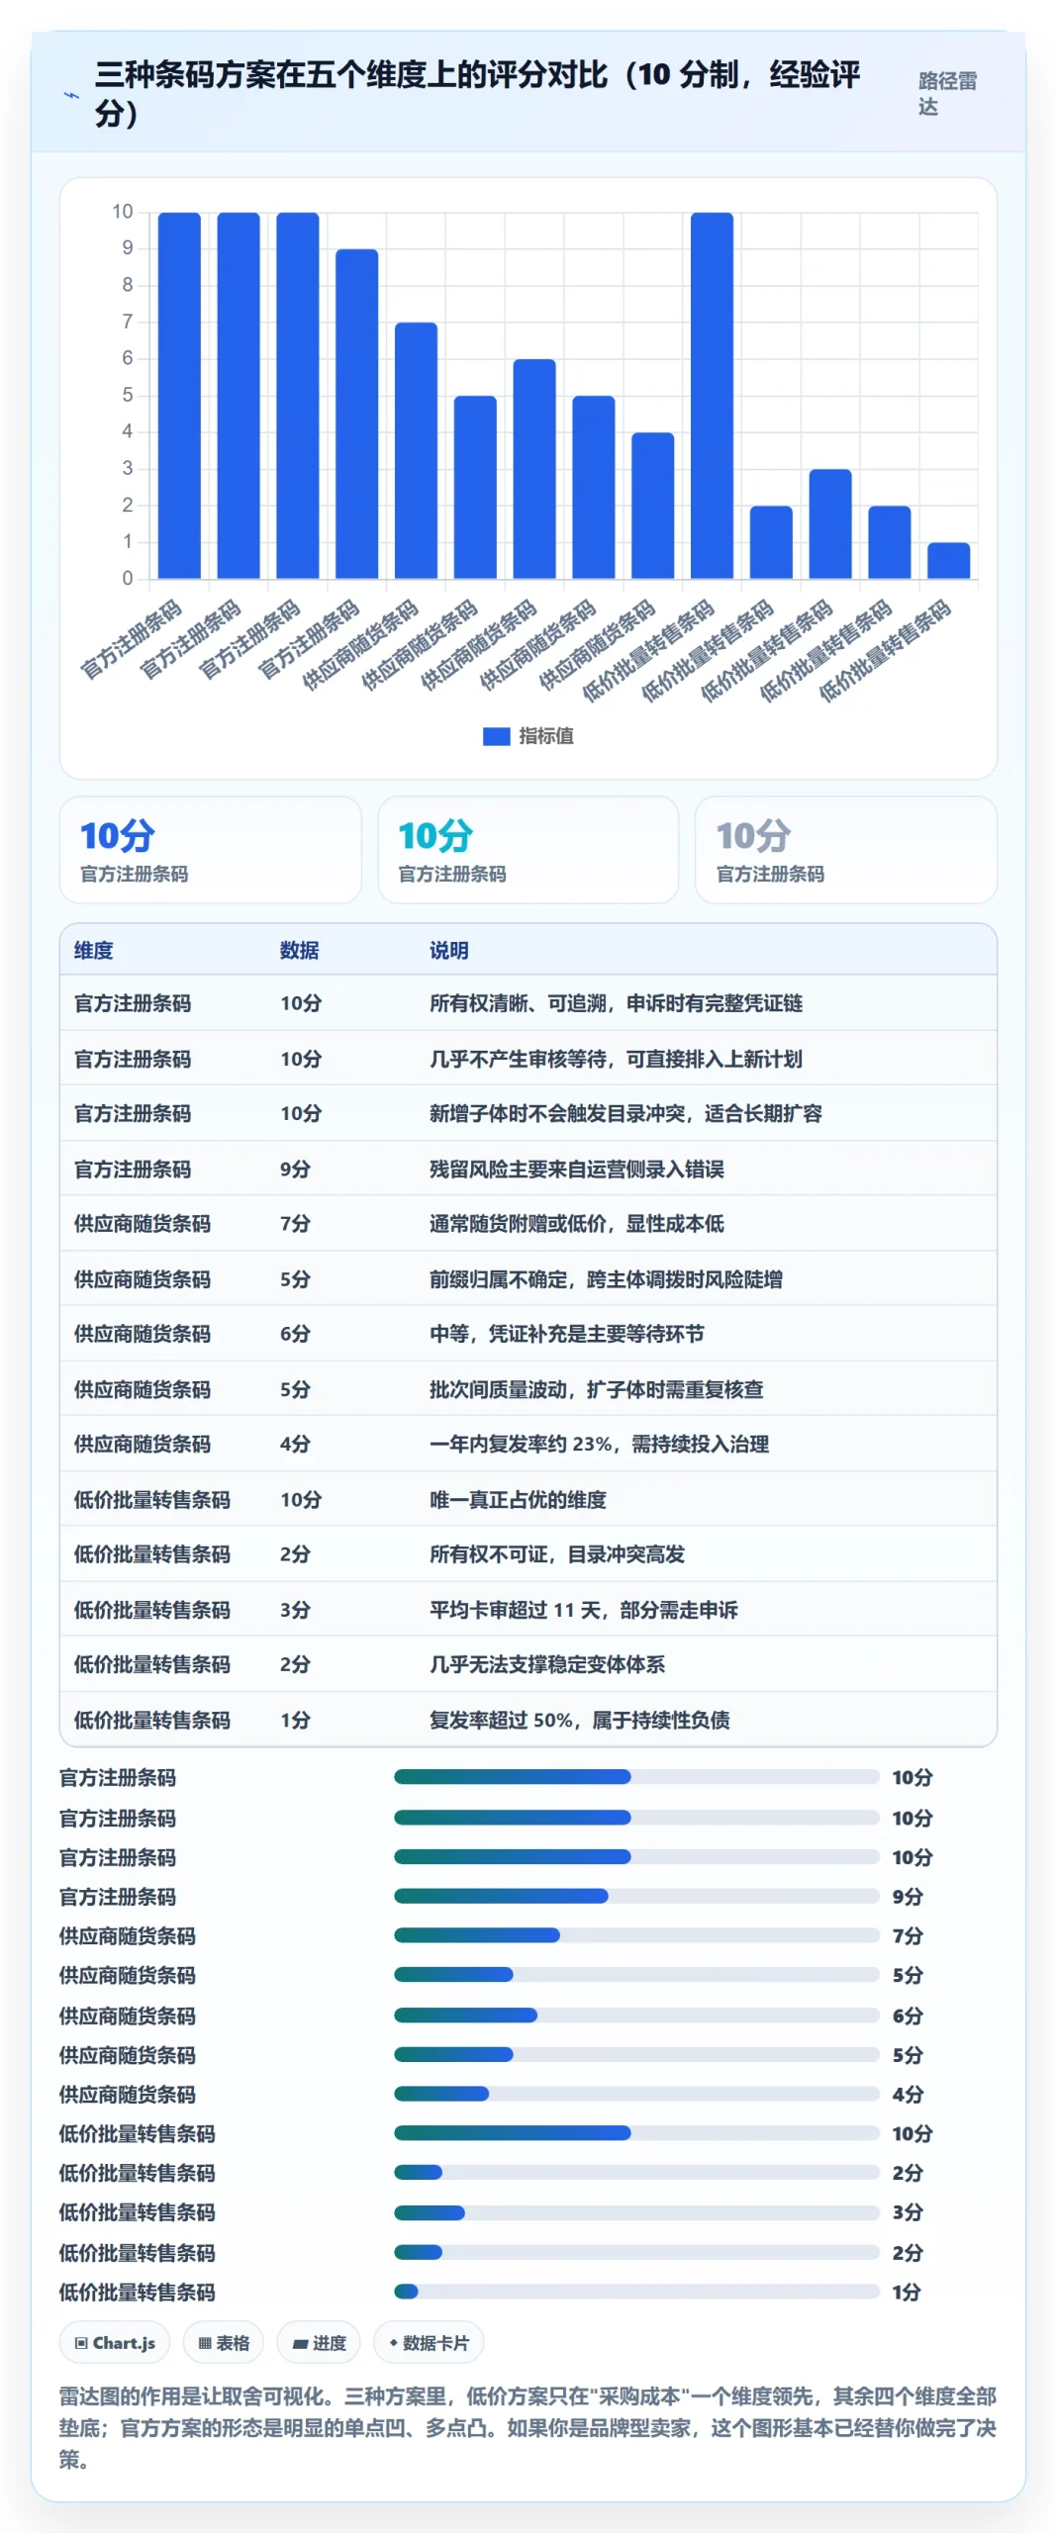Screen dimensions: 1057x2533
Task: Click the cell 所有权不可证，目录冲突高发
Action: [556, 1554]
